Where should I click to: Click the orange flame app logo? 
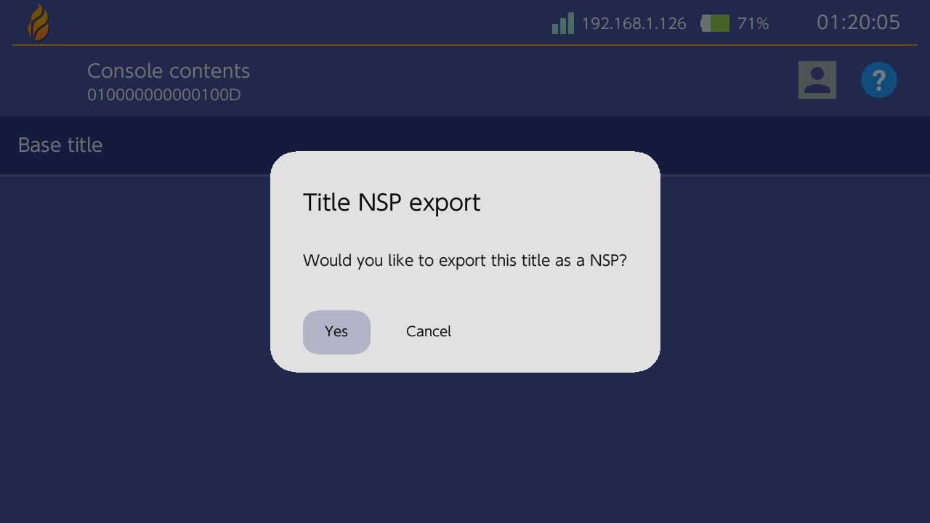coord(39,23)
